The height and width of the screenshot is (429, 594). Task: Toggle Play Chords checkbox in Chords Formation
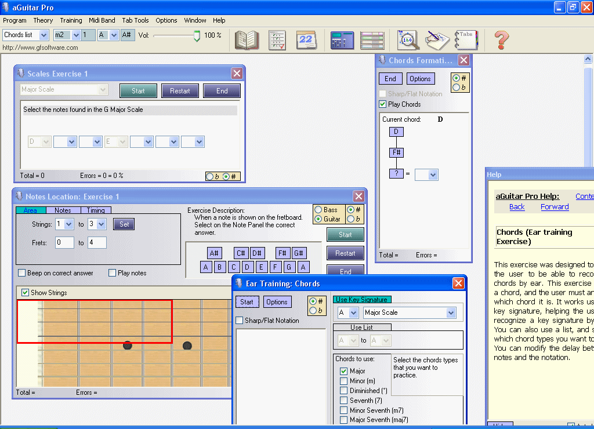(x=383, y=104)
